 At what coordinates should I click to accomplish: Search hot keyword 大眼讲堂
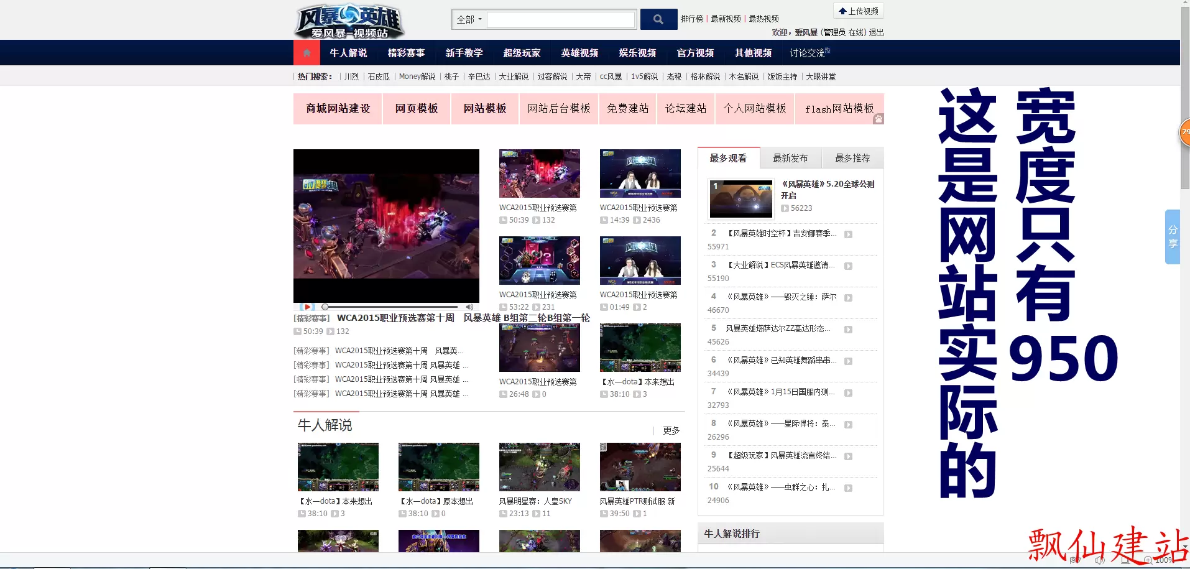[821, 76]
